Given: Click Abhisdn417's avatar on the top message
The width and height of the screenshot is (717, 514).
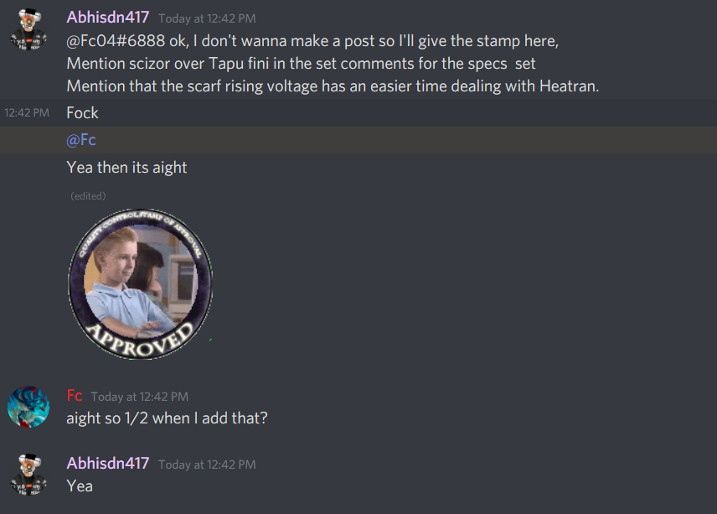Looking at the screenshot, I should (x=28, y=29).
